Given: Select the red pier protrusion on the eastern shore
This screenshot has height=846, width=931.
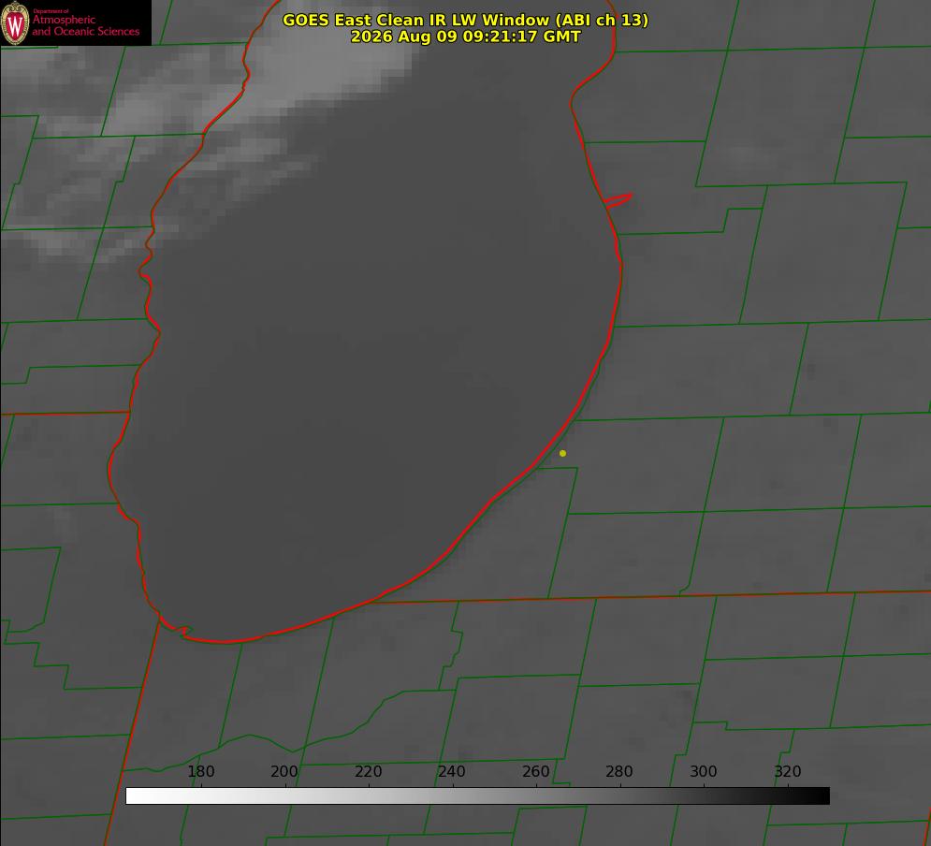Looking at the screenshot, I should (618, 200).
